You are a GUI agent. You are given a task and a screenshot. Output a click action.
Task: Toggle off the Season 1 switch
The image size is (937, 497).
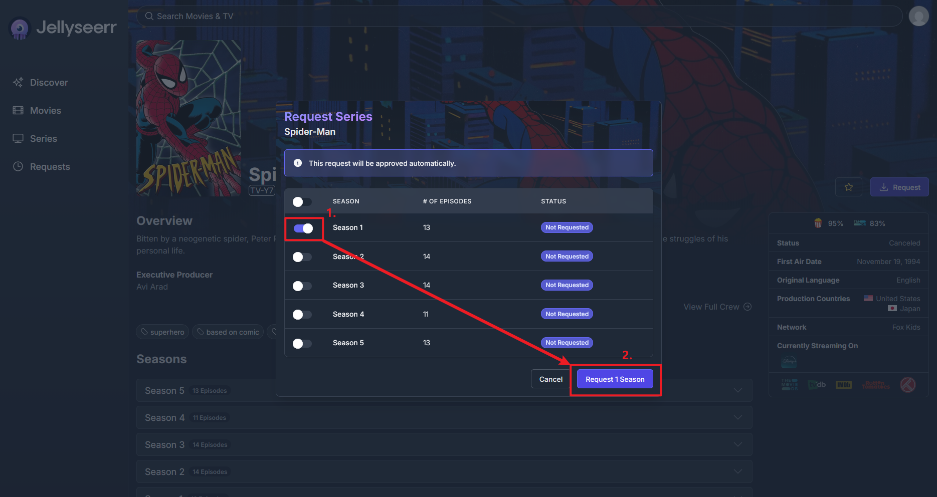(303, 228)
